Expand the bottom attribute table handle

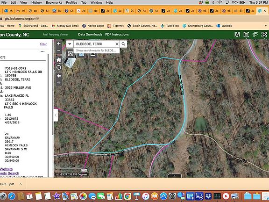(x=175, y=176)
